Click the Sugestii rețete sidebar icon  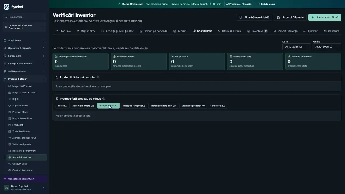(10, 106)
